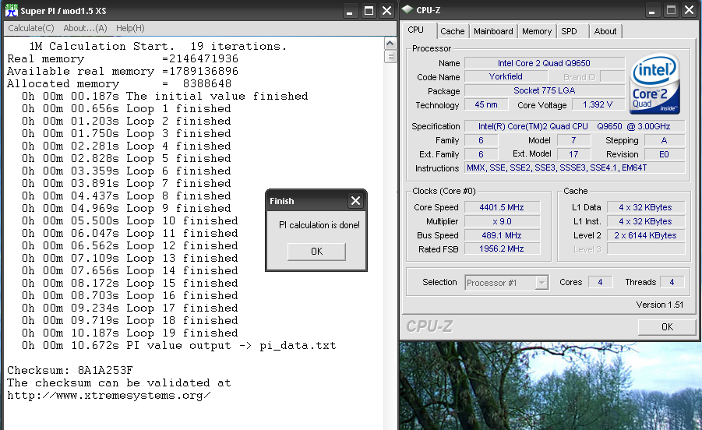Click the CPU-Z title bar icon
Screen dimensions: 702x430
click(407, 9)
